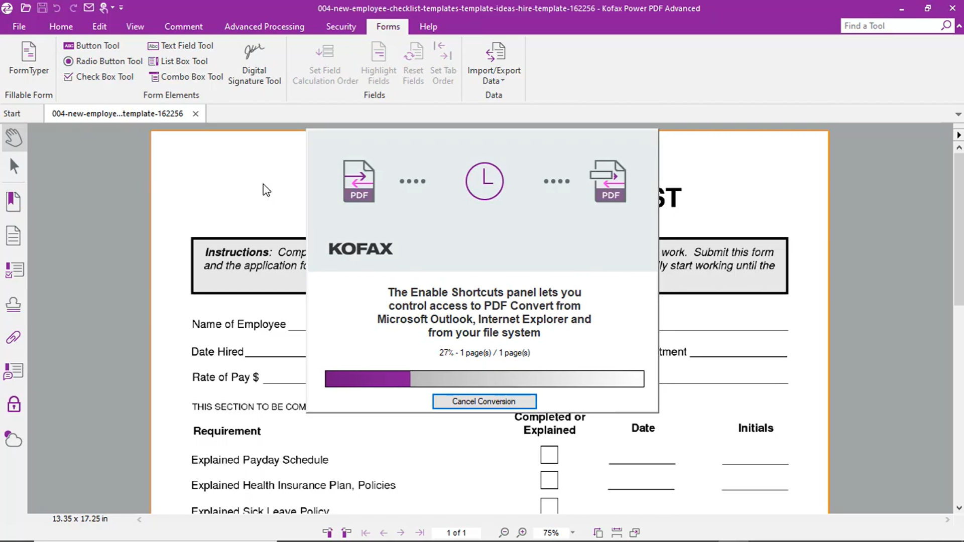
Task: Open the FormTyper tool
Action: tap(29, 58)
